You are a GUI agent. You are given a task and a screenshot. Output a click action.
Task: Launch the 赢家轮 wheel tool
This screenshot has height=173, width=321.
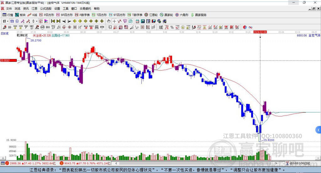[166, 15]
